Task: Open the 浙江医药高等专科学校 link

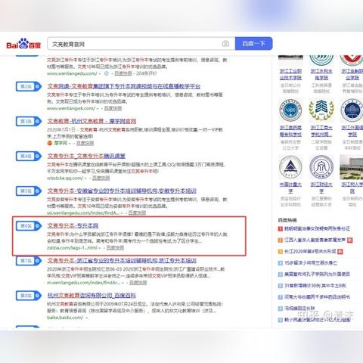Action: point(290,131)
